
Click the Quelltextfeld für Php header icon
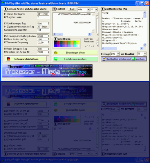tap(103, 9)
